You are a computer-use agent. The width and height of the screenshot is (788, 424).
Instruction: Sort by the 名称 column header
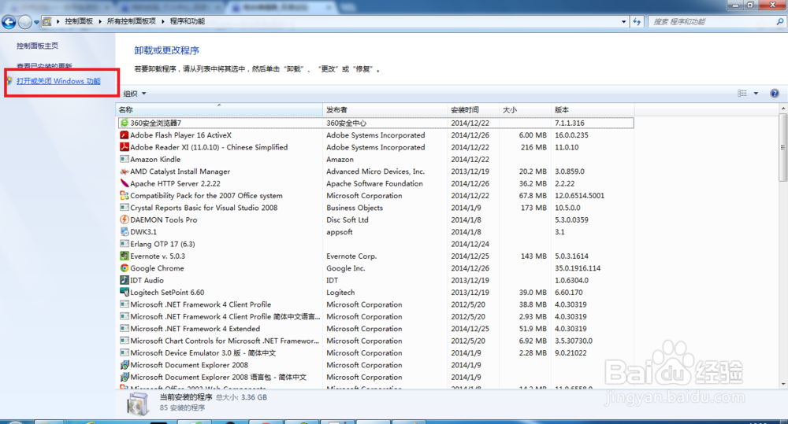pos(220,109)
